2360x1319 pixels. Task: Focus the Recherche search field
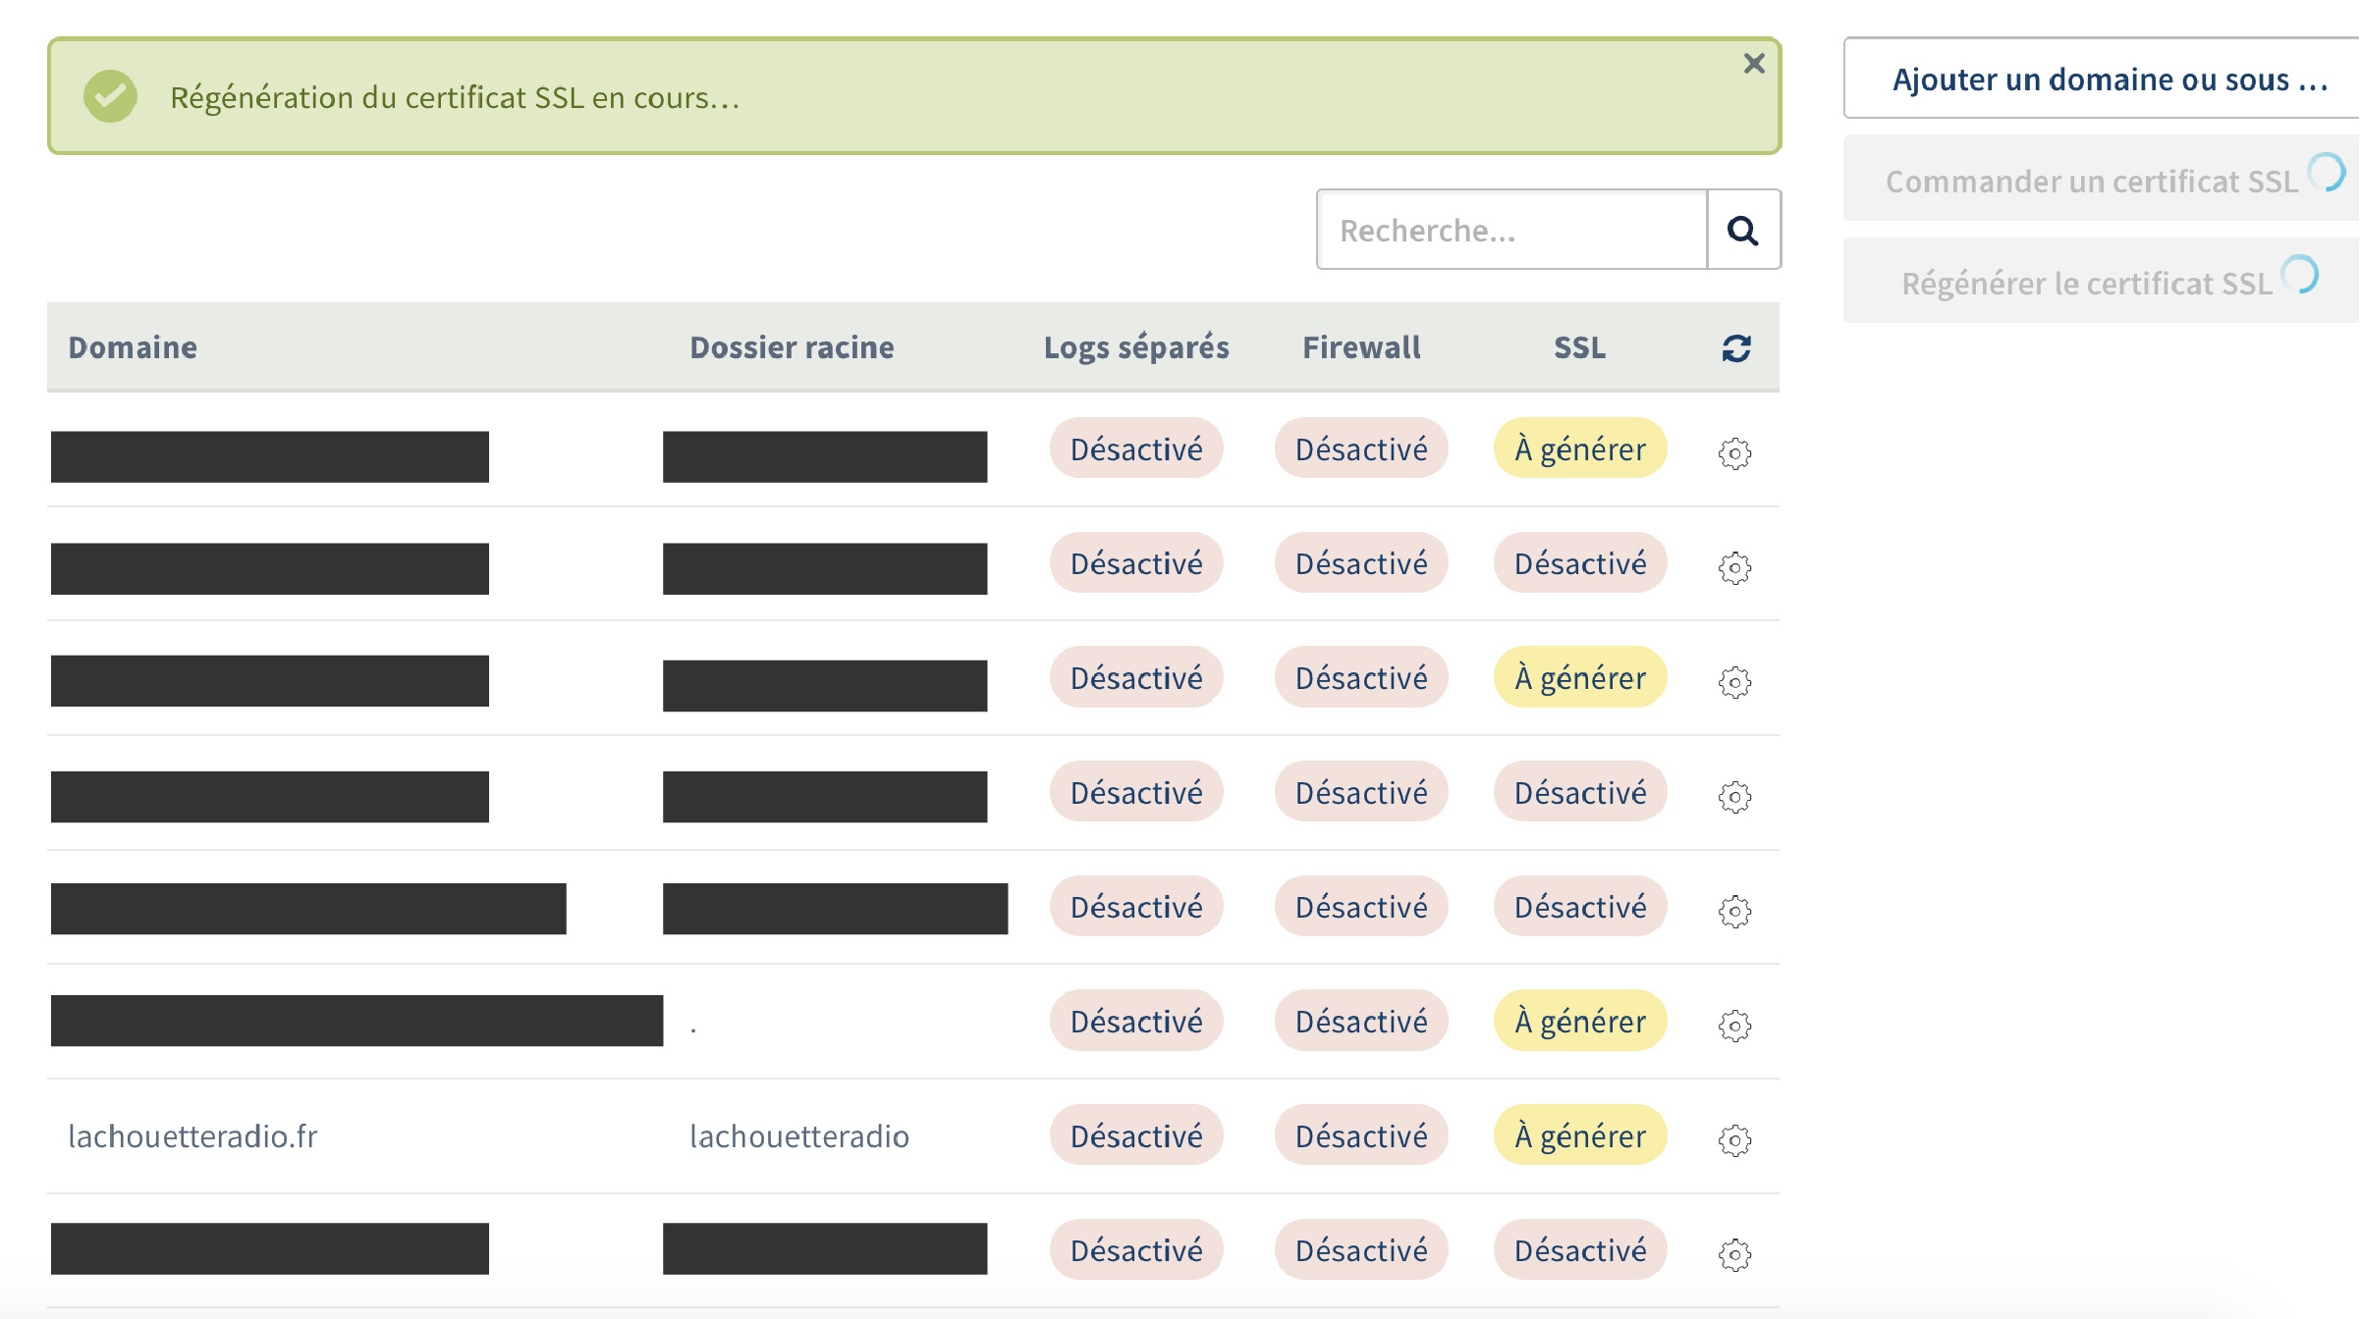coord(1510,230)
